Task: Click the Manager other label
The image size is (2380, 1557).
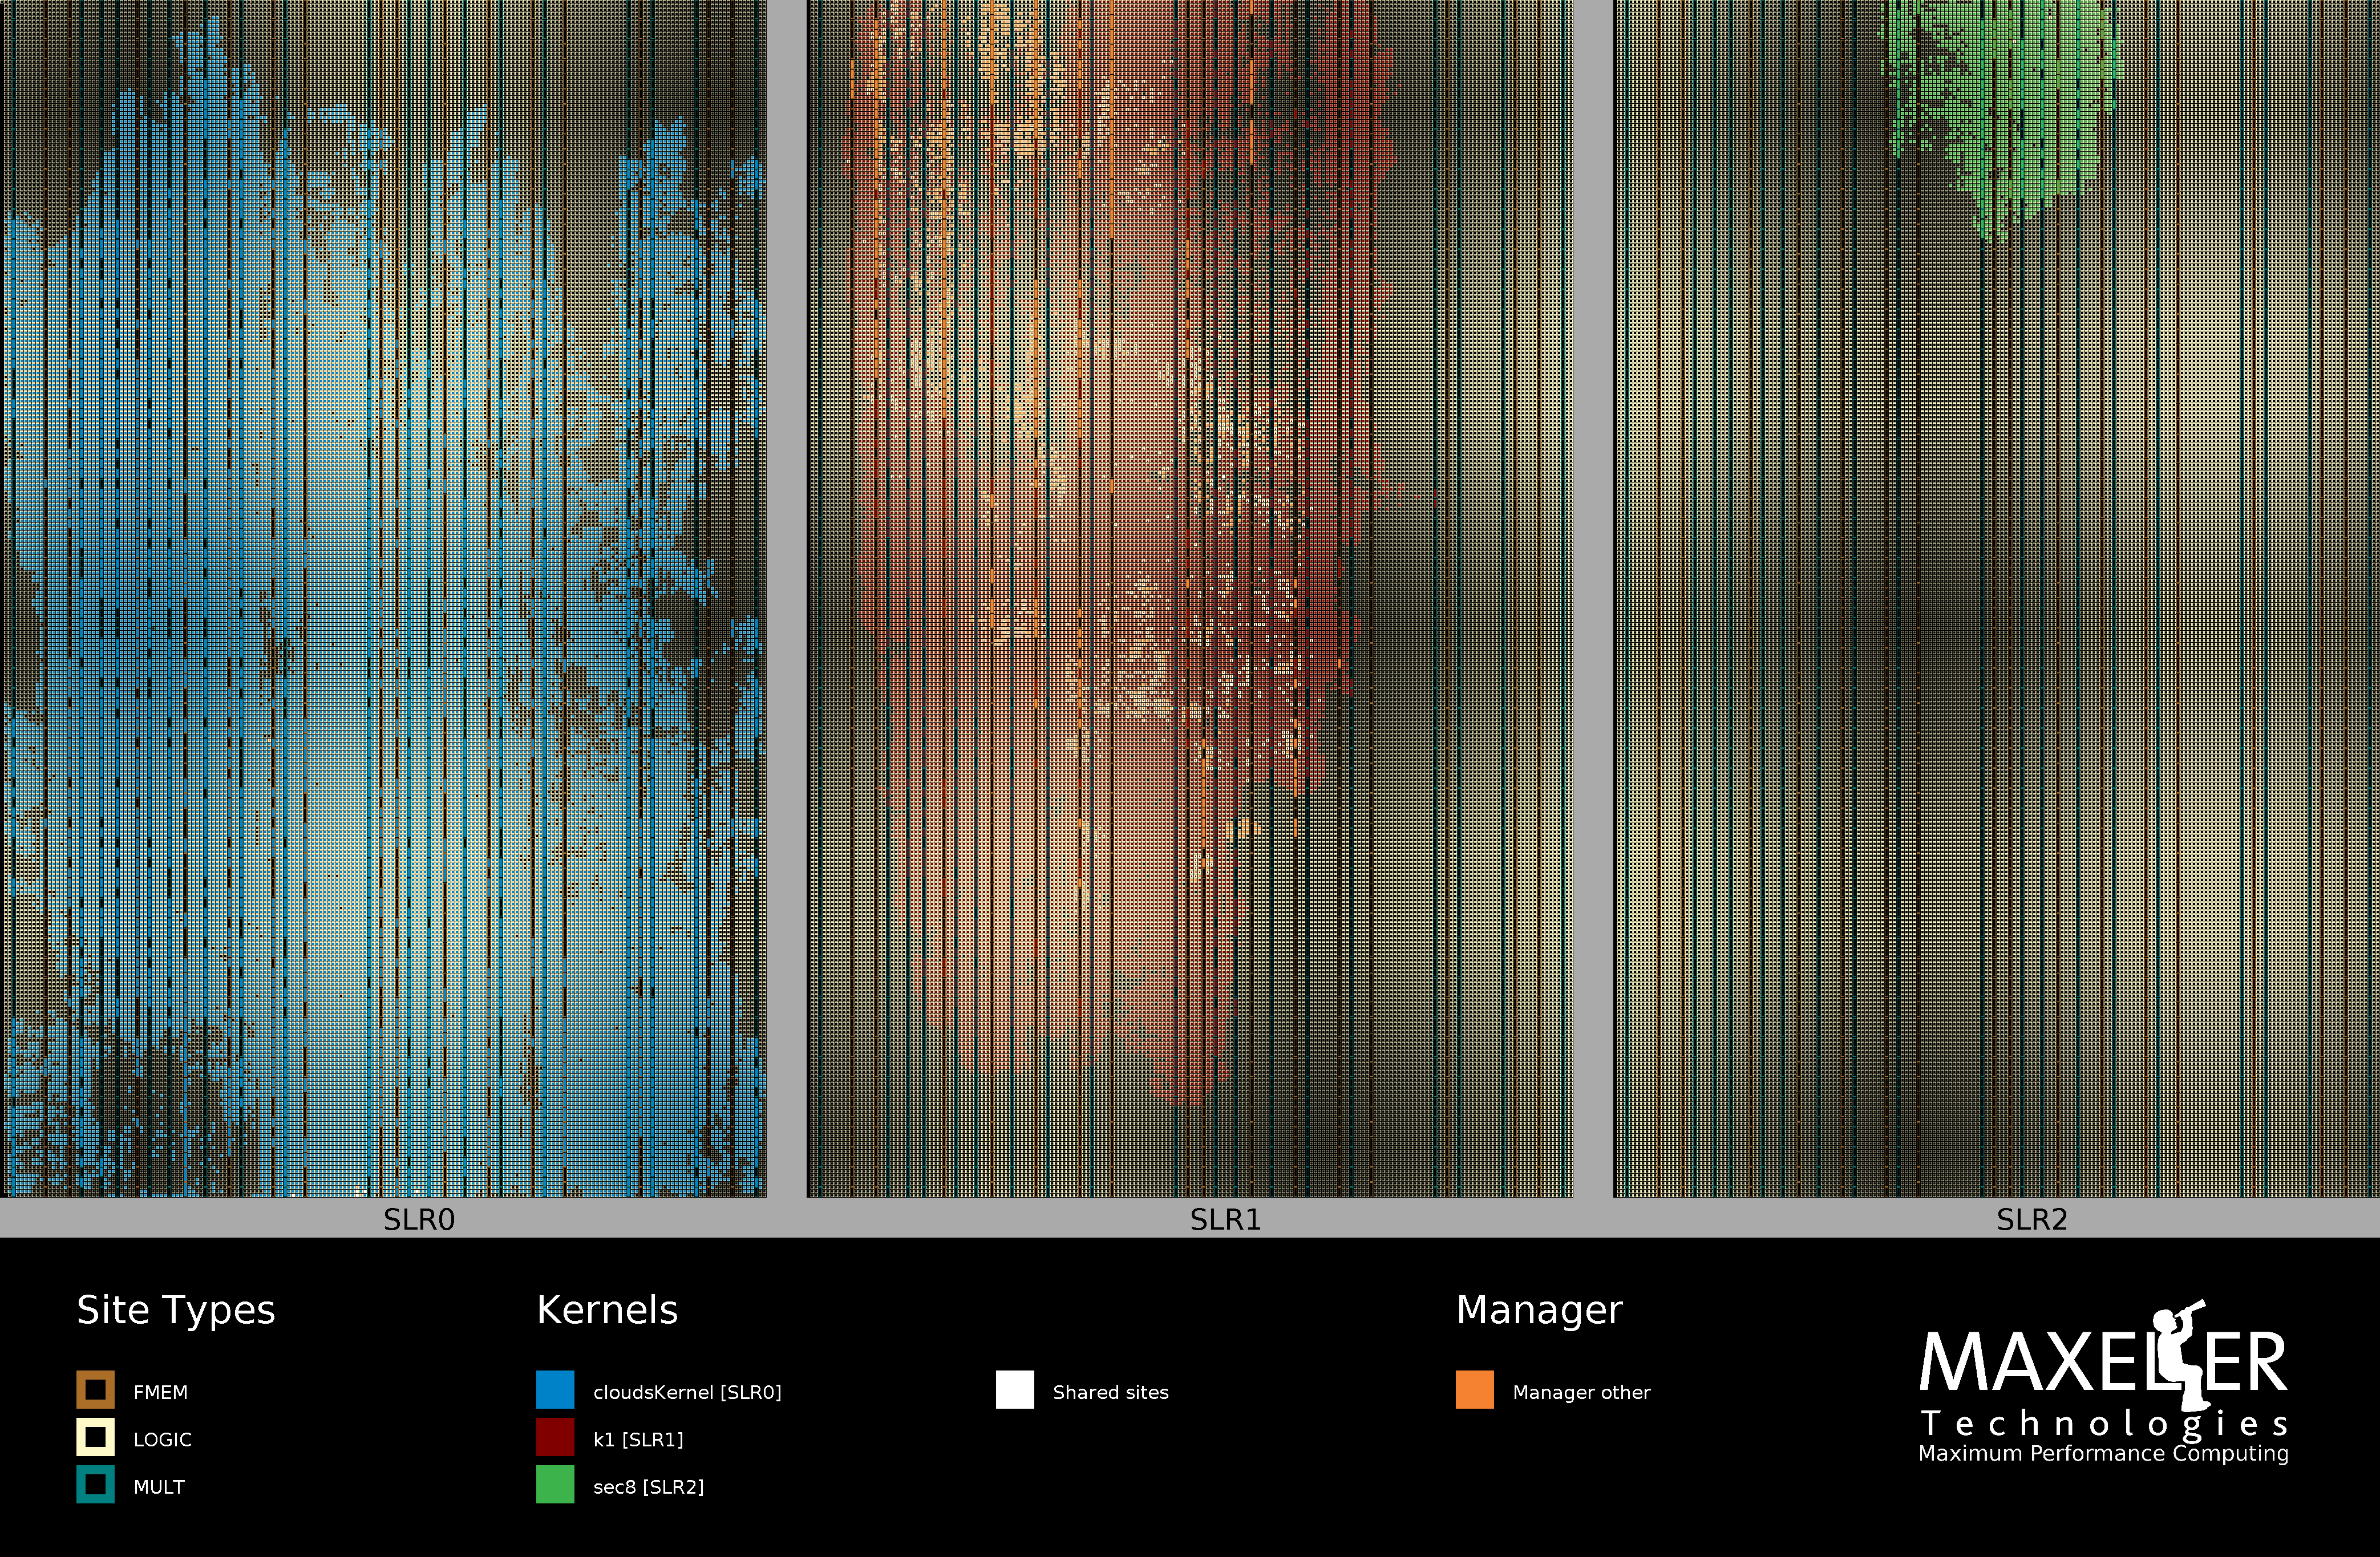Action: pyautogui.click(x=1581, y=1392)
